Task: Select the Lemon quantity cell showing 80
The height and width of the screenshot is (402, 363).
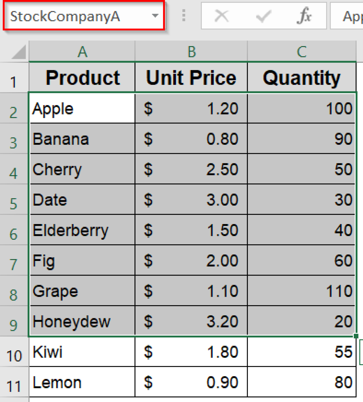Action: (x=302, y=382)
